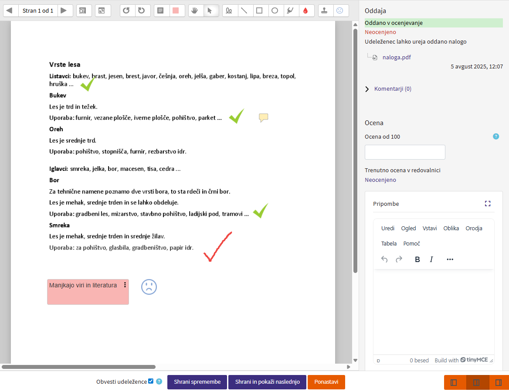Collapse the review panel with left layout button
Screen dimensions: 509x392
(454, 382)
